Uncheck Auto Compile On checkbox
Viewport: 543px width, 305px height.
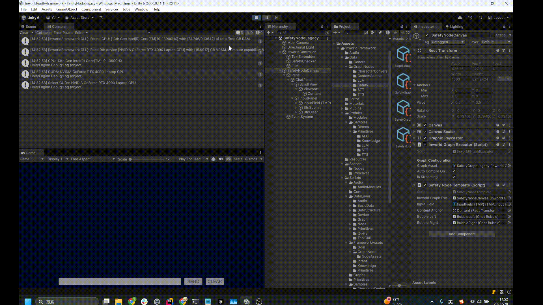454,171
